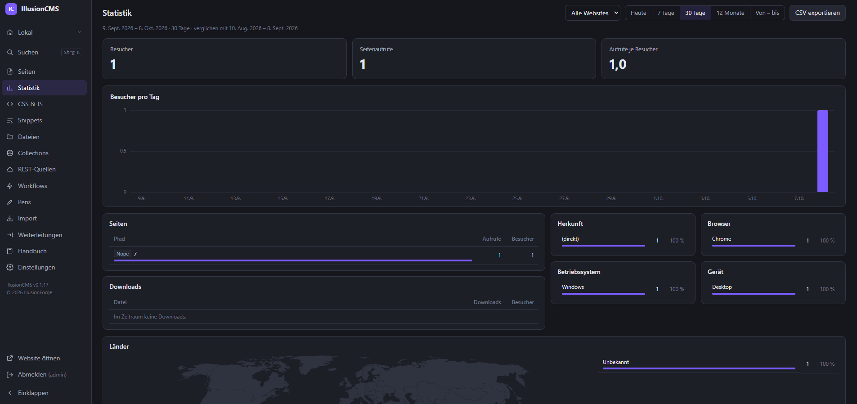
Task: Click the Seiten page icon
Action: click(10, 72)
